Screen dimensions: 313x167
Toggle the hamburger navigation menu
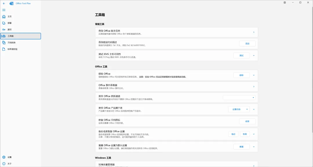point(4,10)
